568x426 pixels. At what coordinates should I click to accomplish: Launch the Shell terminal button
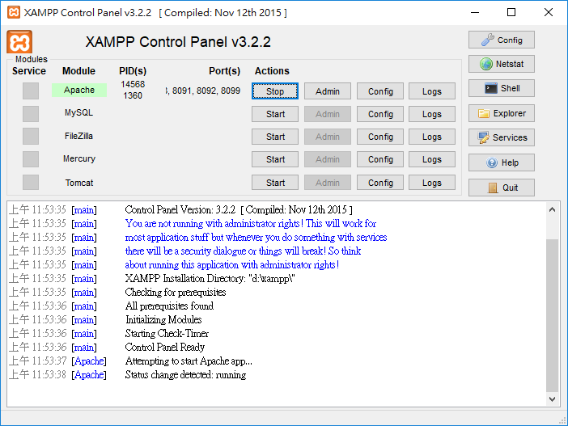point(502,88)
